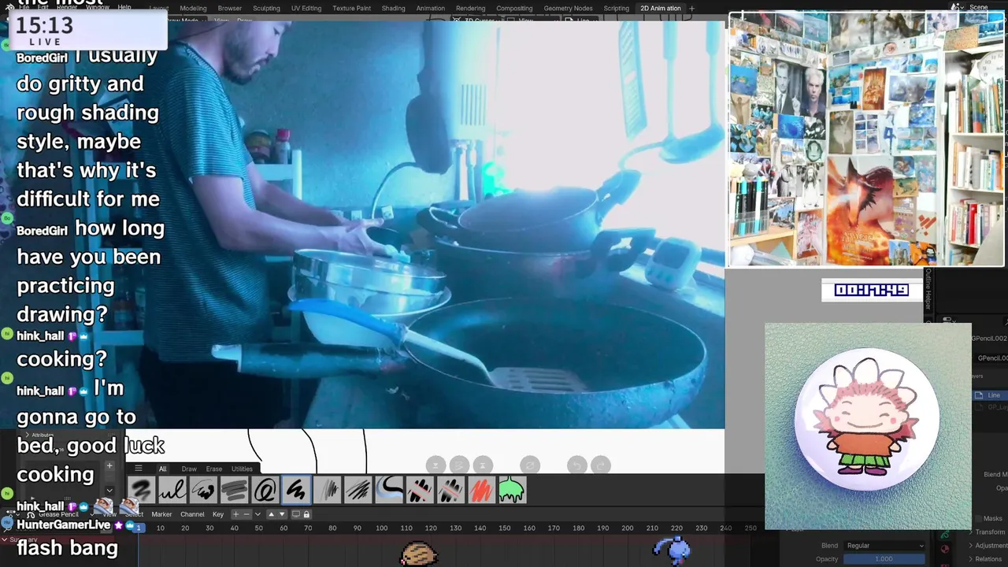The width and height of the screenshot is (1008, 567).
Task: Click frame 100 on the timeline ruler
Action: (x=382, y=528)
